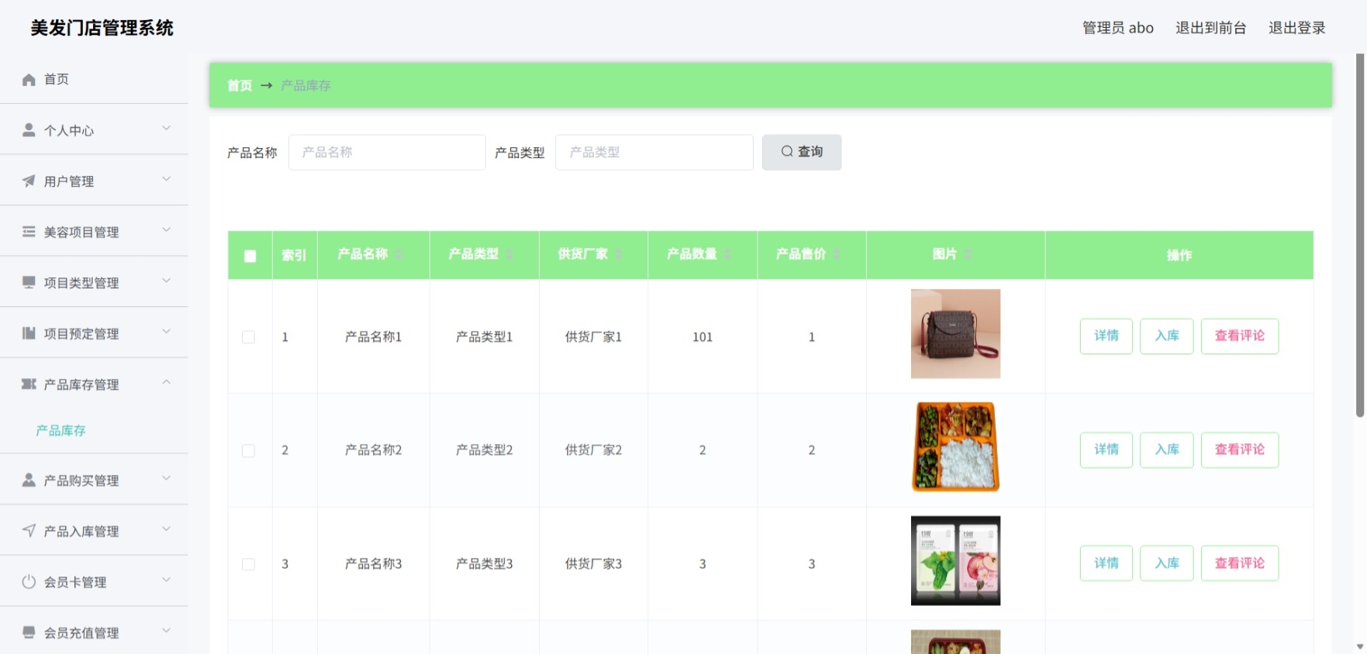Click 查看评论 for 产品名称1
The image size is (1367, 654).
(1240, 336)
